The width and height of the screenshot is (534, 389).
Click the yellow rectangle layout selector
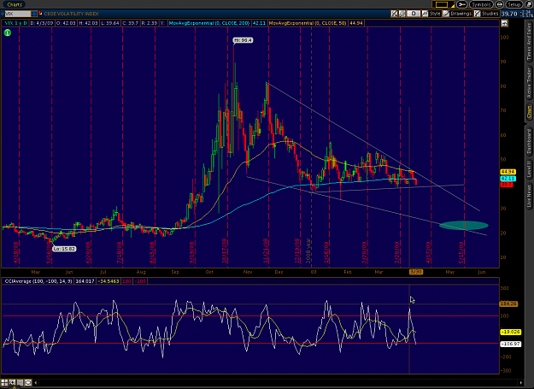point(443,4)
